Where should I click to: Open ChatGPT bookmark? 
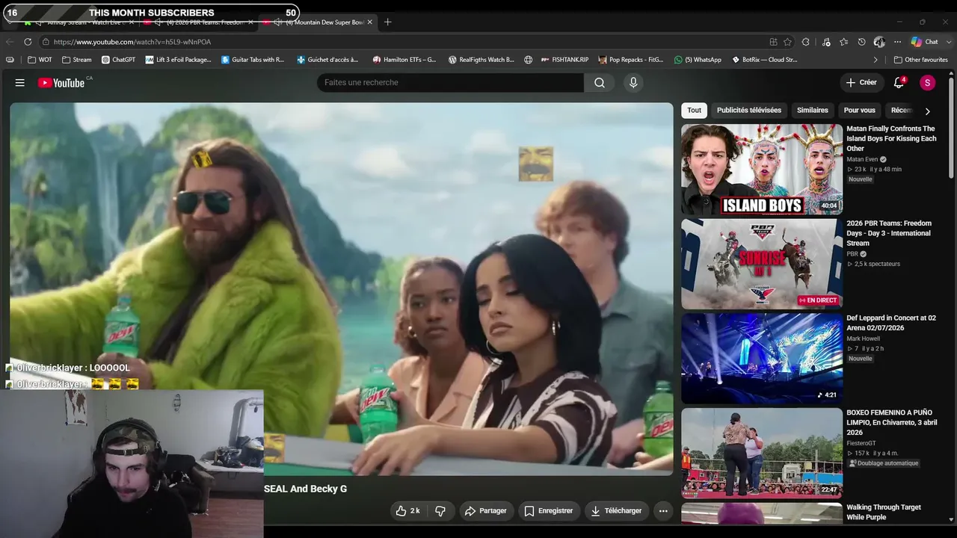[118, 60]
